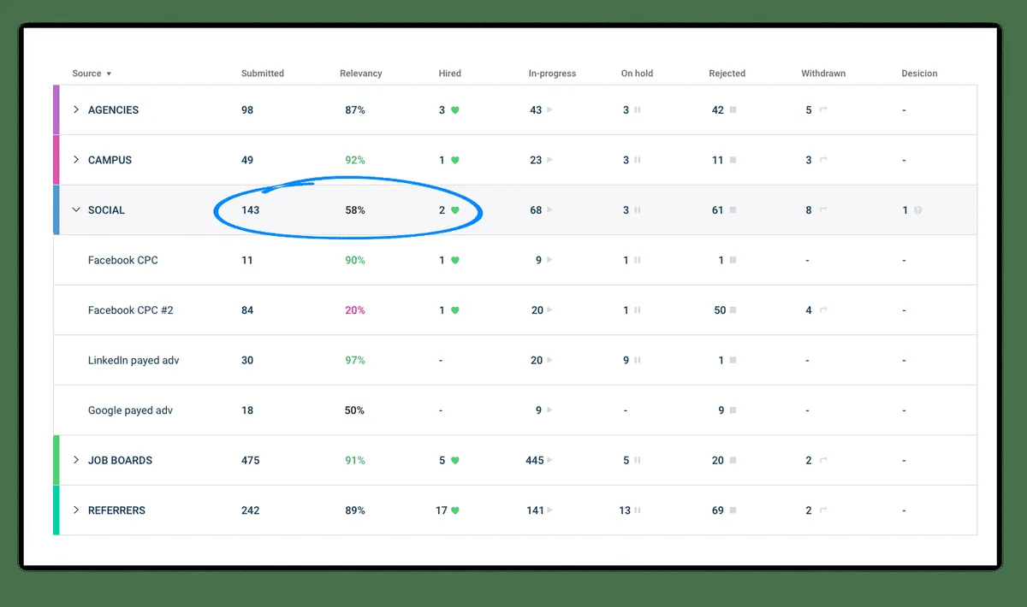The image size is (1027, 607).
Task: Click the hired heart icon in REFERRERS row
Action: (455, 510)
